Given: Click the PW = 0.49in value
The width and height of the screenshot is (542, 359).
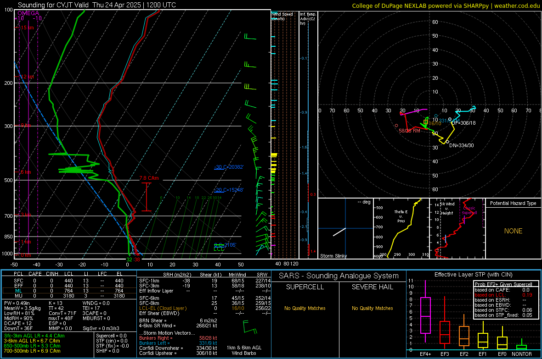Looking at the screenshot, I should [x=19, y=303].
